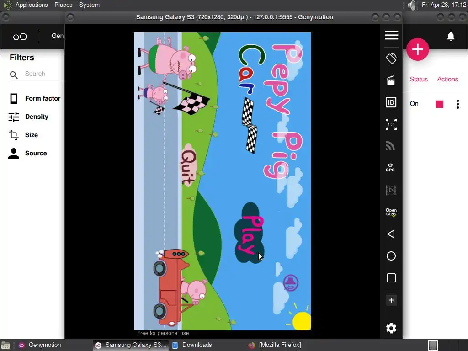Tap the Android recent apps square

pos(391,278)
